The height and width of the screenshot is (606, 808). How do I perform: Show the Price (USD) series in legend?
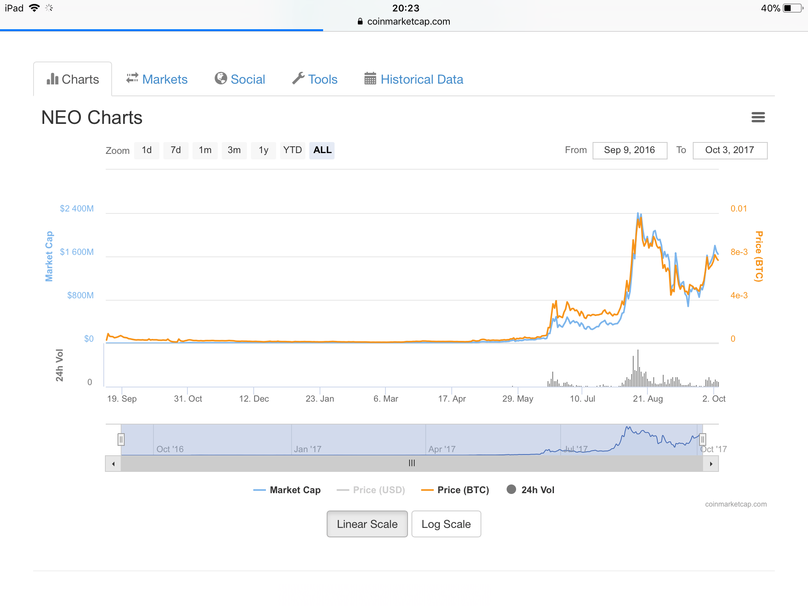[371, 490]
